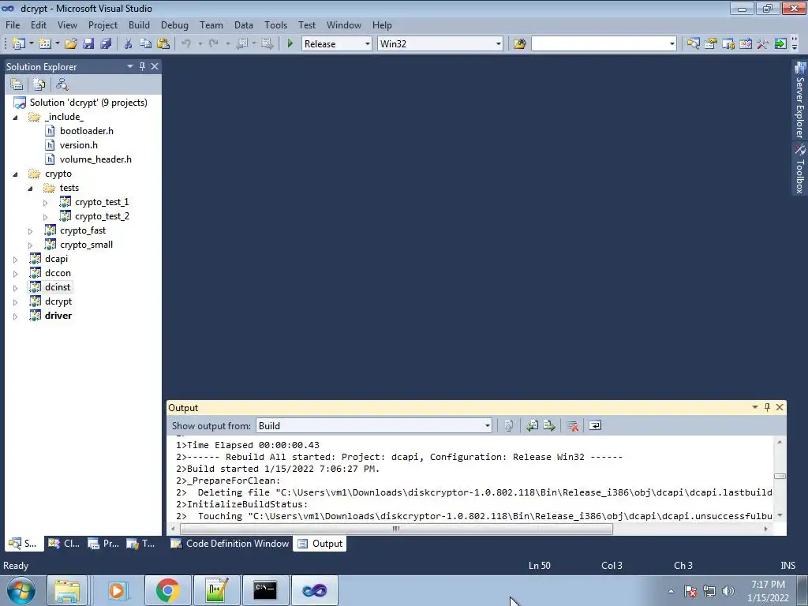Expand the driver project node
This screenshot has height=606, width=808.
(x=15, y=316)
